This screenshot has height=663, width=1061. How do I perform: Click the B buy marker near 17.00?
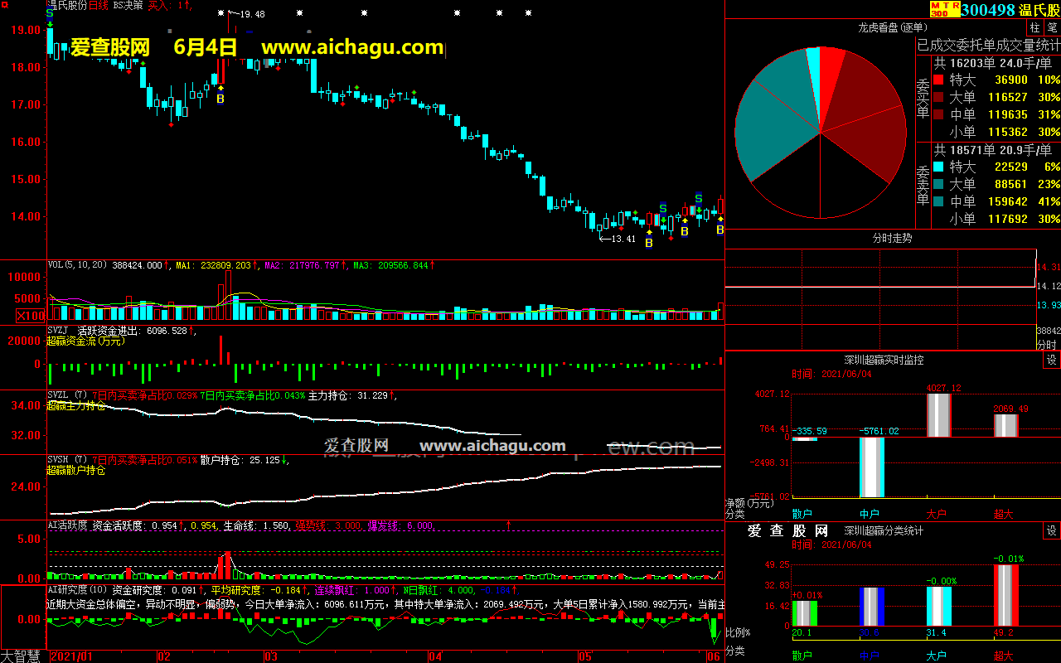[x=220, y=99]
